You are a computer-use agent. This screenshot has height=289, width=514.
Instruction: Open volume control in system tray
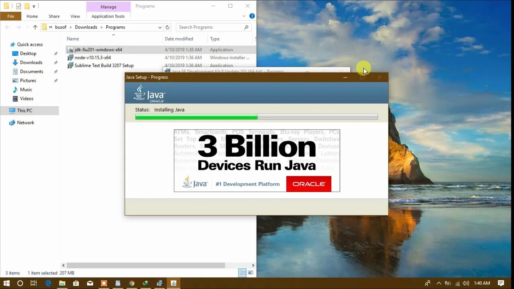(x=466, y=283)
